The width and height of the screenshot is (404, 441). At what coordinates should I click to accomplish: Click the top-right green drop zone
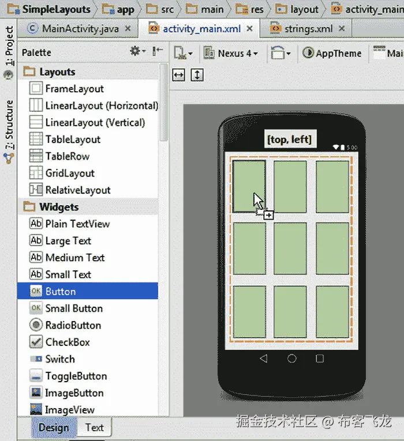pos(332,186)
